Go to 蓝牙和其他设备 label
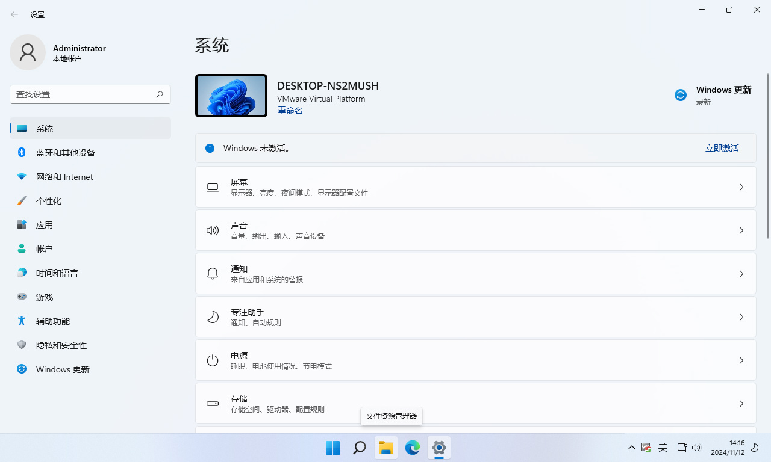 click(66, 153)
